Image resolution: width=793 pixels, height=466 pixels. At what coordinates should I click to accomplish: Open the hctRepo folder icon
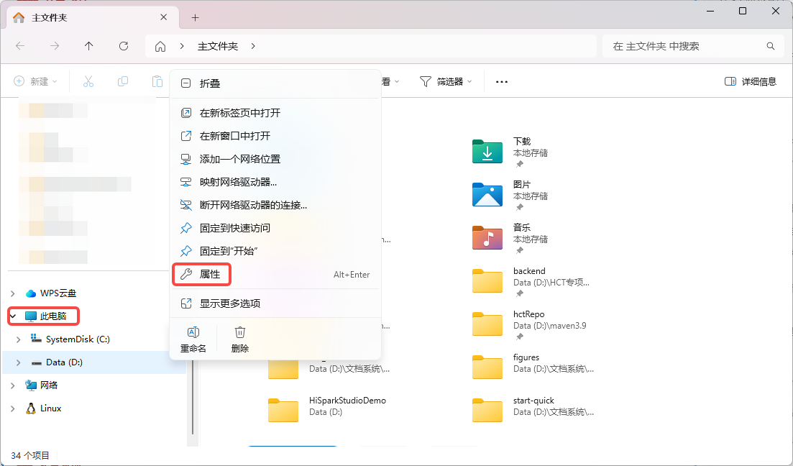487,324
